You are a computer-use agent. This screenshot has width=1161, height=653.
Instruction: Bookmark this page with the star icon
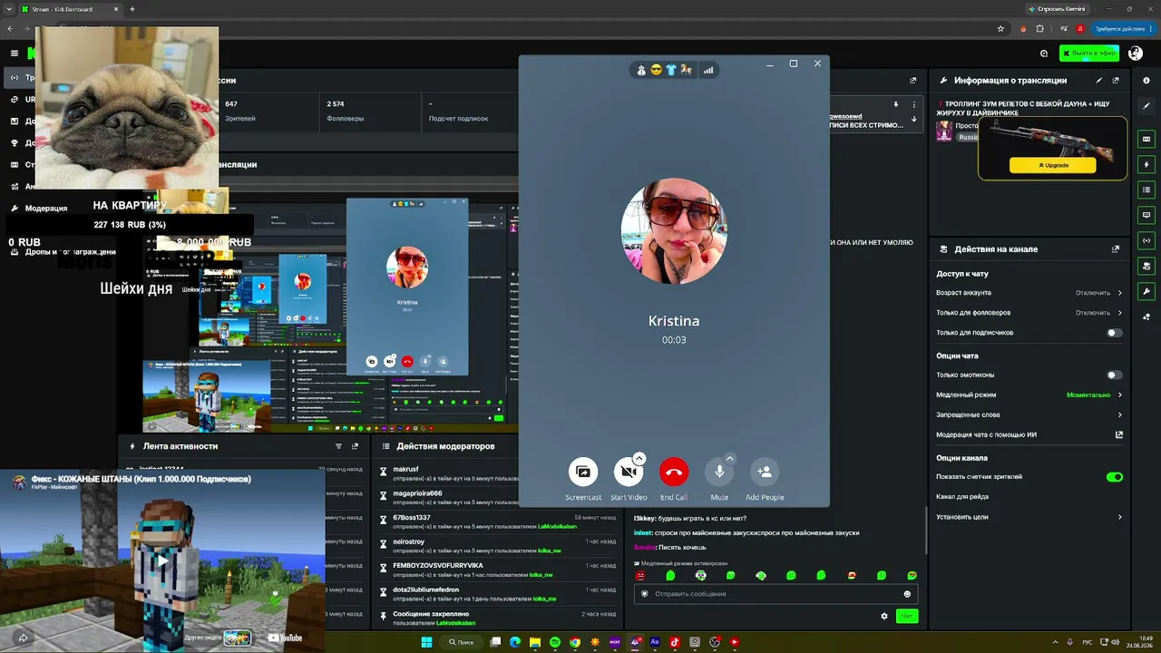pos(1000,29)
